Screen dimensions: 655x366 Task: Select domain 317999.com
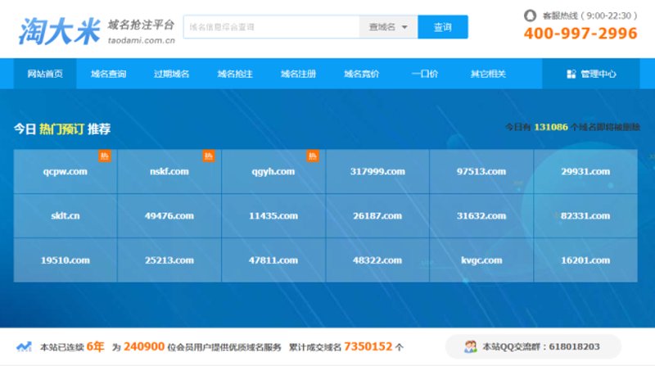coord(377,171)
